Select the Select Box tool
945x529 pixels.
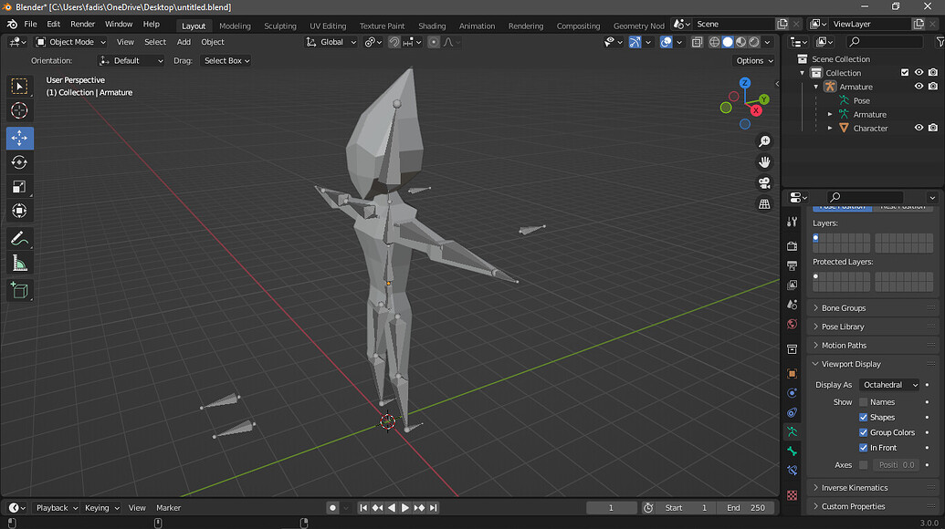tap(19, 86)
